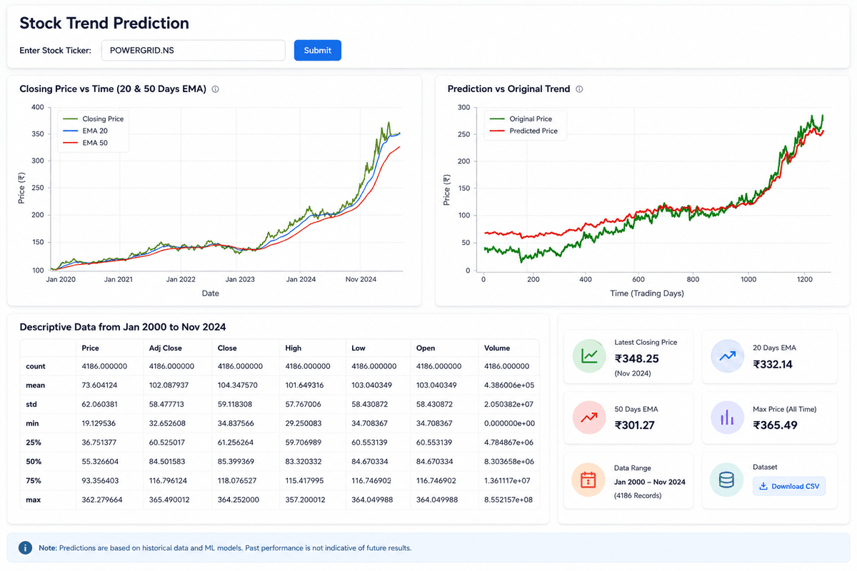Screen dimensions: 857x571
Task: Select the 25% row label
Action: pyautogui.click(x=34, y=443)
